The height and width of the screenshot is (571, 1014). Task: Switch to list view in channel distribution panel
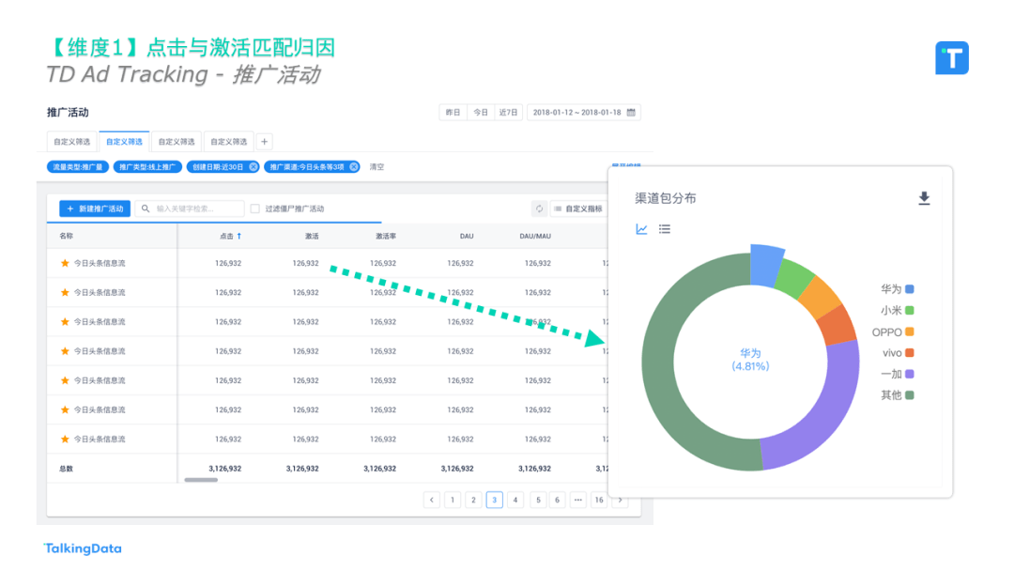click(665, 228)
